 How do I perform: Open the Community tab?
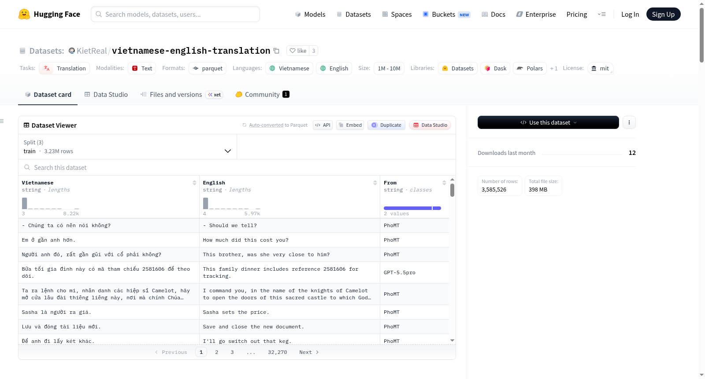[x=262, y=95]
